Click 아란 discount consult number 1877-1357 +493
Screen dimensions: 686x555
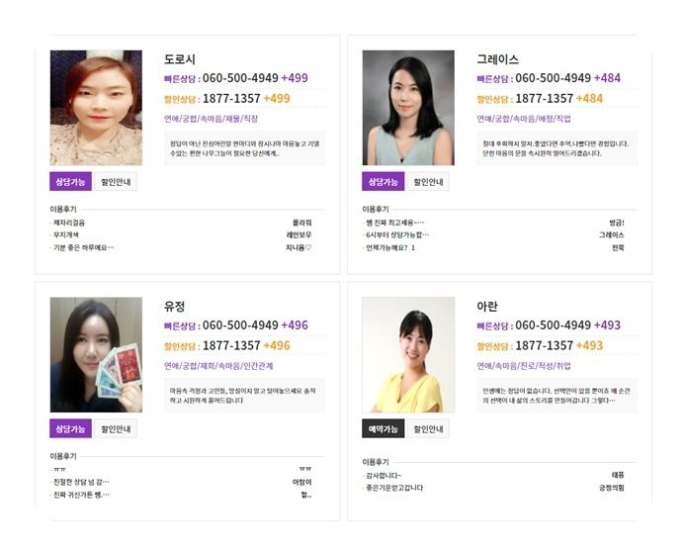pyautogui.click(x=558, y=345)
